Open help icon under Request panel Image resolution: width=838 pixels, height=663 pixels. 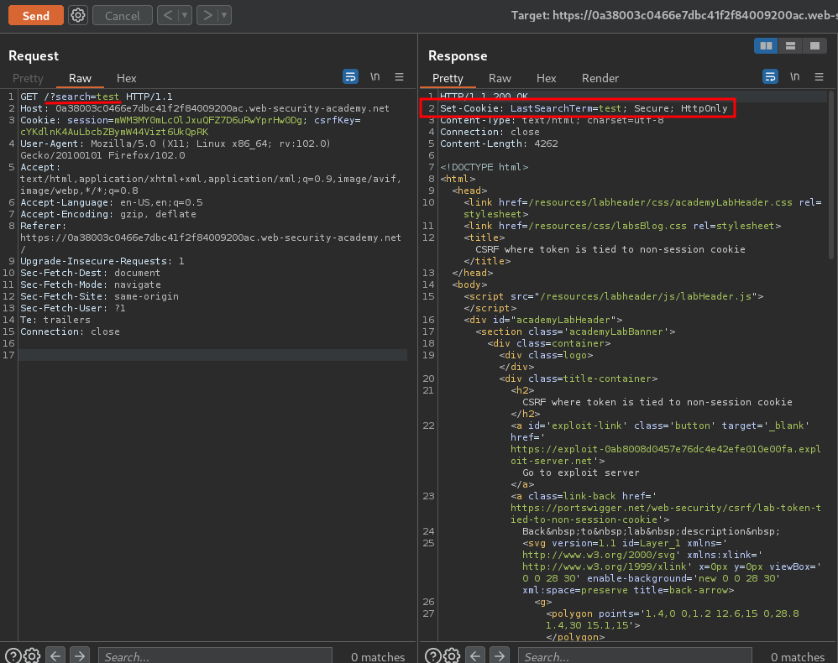[13, 655]
